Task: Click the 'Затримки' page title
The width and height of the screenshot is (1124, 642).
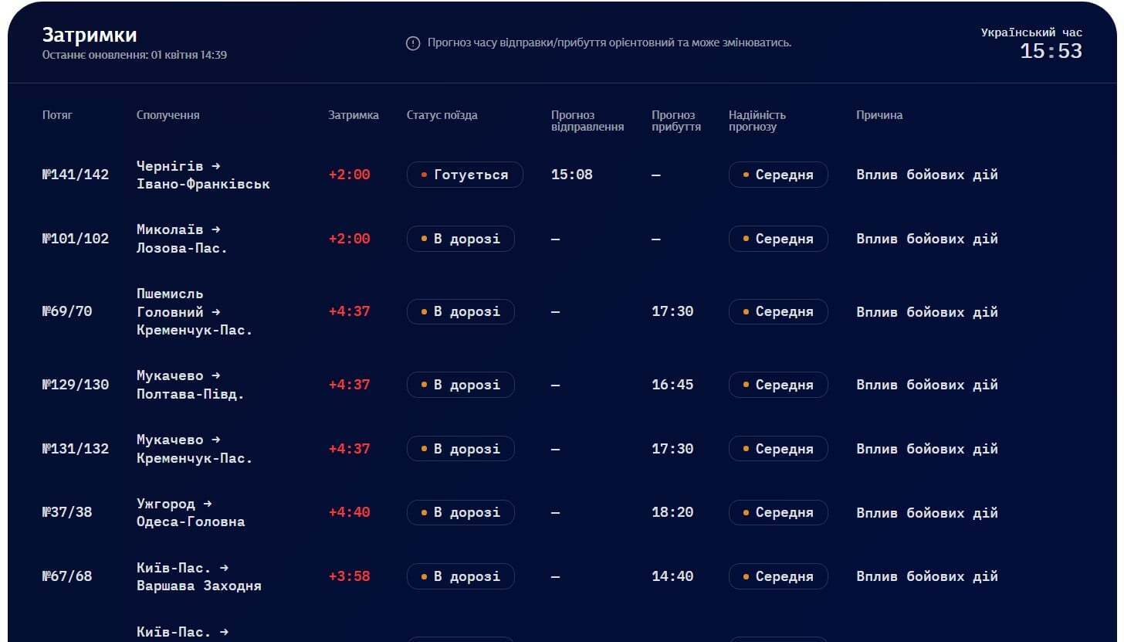Action: (90, 35)
